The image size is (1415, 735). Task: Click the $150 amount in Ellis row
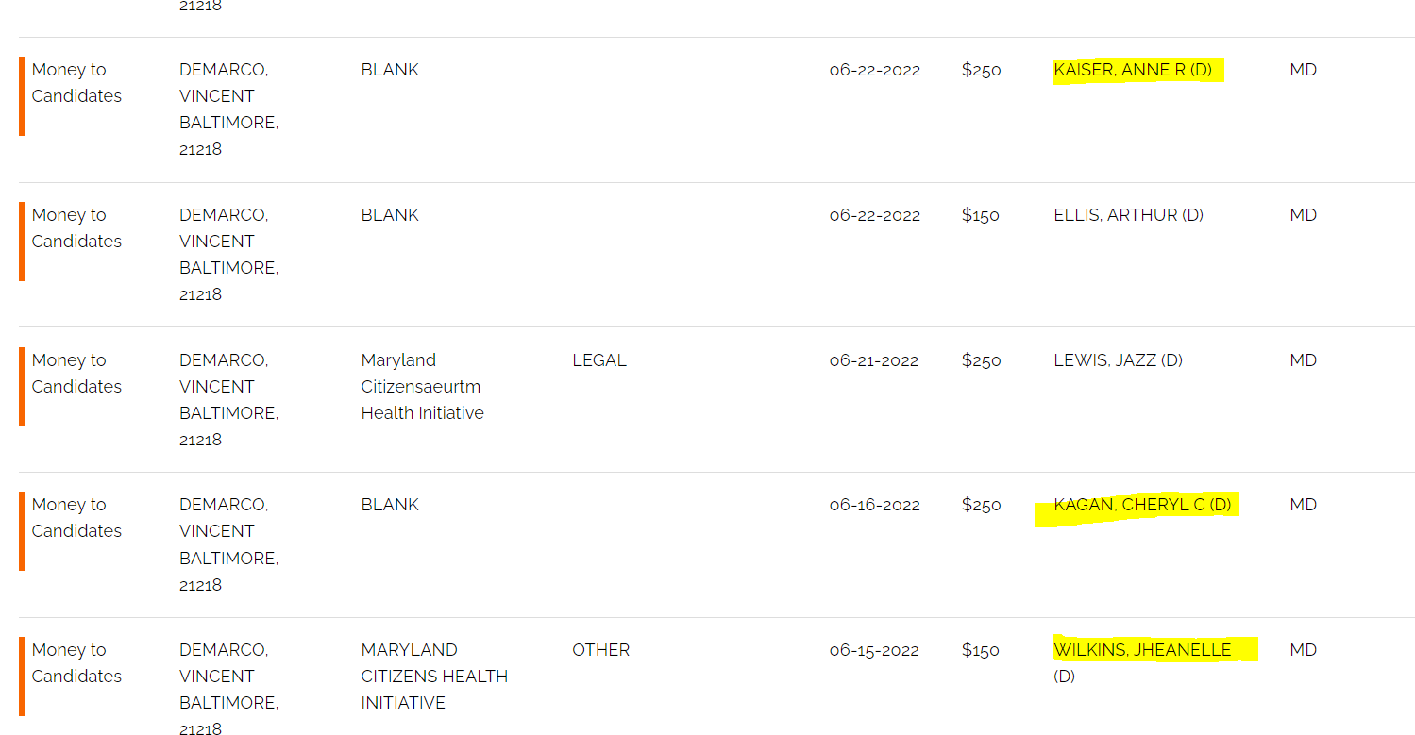(980, 215)
